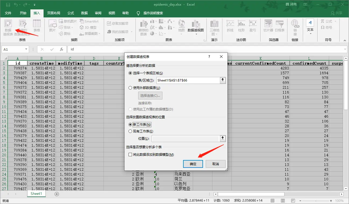The height and width of the screenshot is (204, 349).
Task: Click the Timeline (日程表) icon
Action: click(x=280, y=26)
